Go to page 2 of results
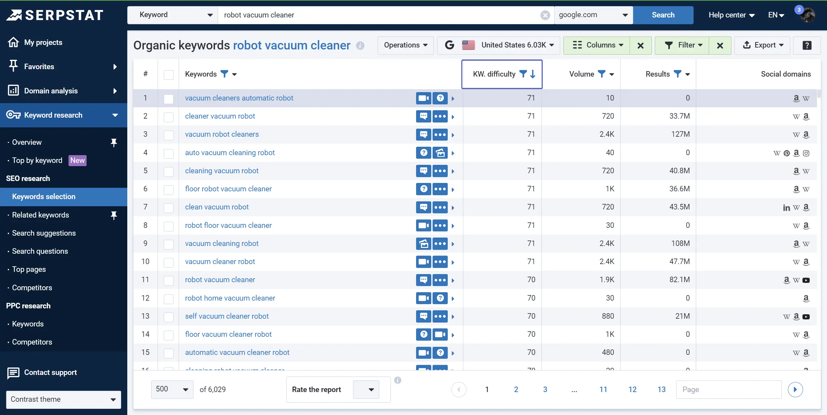Image resolution: width=827 pixels, height=415 pixels. (x=516, y=390)
